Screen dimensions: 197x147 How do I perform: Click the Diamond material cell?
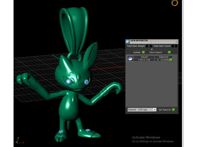coord(164,57)
